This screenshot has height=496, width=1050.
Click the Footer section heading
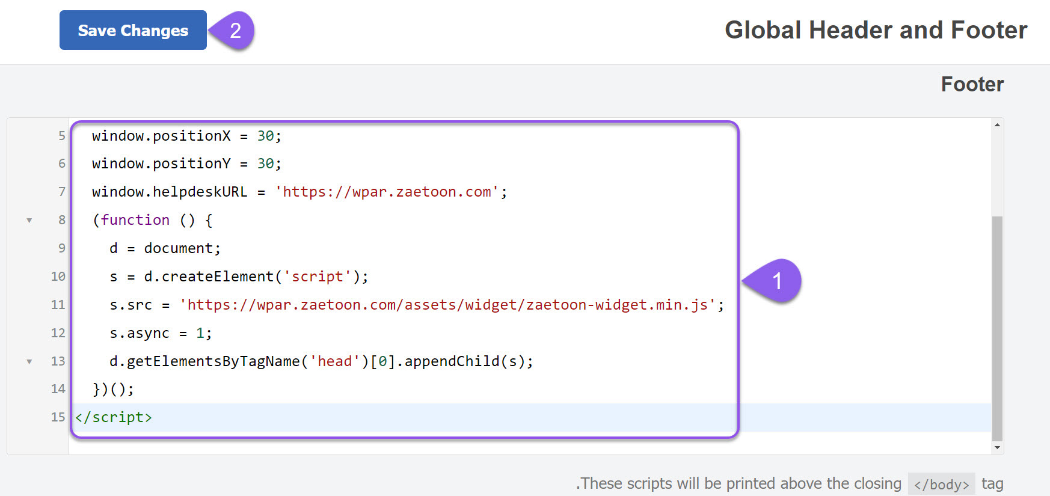pyautogui.click(x=972, y=84)
